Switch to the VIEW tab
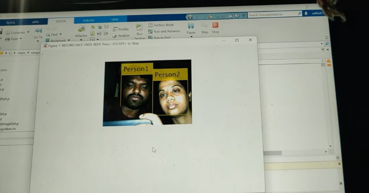Viewport: 369px width, 193px height. pos(115,20)
